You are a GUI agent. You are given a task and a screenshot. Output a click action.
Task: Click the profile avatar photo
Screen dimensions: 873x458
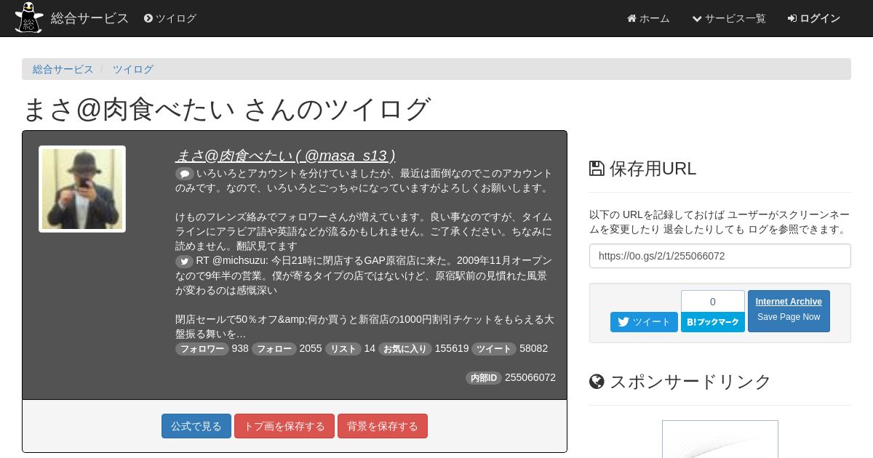coord(82,189)
